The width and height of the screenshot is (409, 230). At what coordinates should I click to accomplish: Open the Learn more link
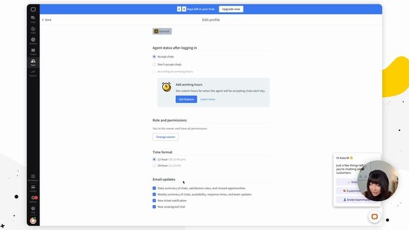(x=208, y=100)
